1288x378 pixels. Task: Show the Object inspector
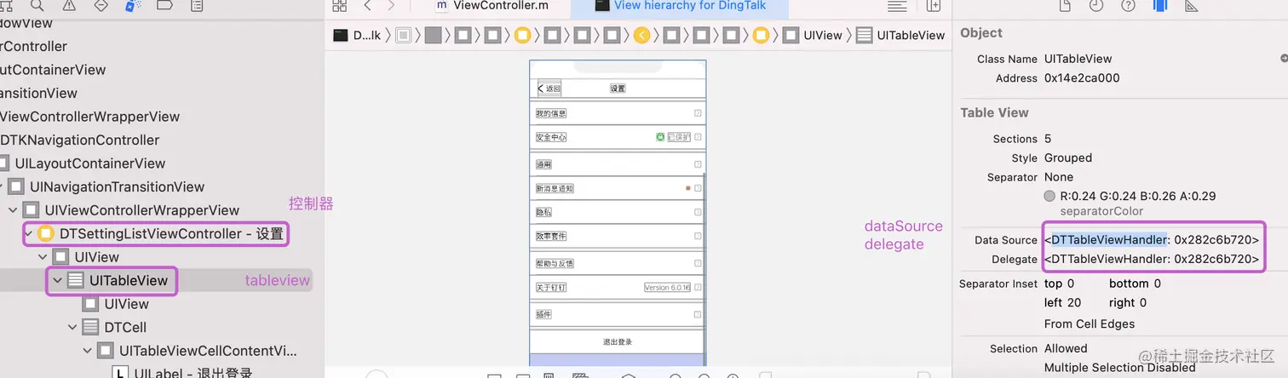point(1159,5)
